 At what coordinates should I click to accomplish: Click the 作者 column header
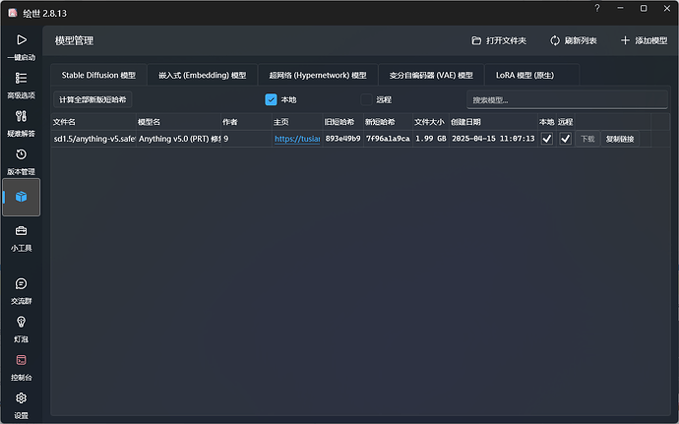click(x=246, y=122)
